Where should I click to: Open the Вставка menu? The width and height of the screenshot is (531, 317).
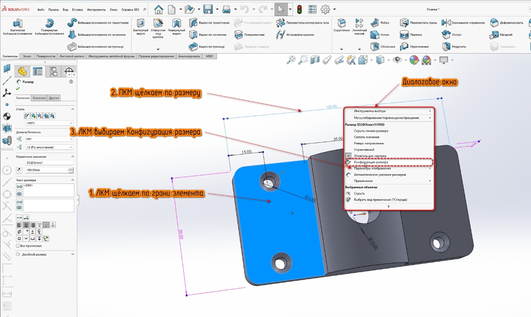[77, 9]
